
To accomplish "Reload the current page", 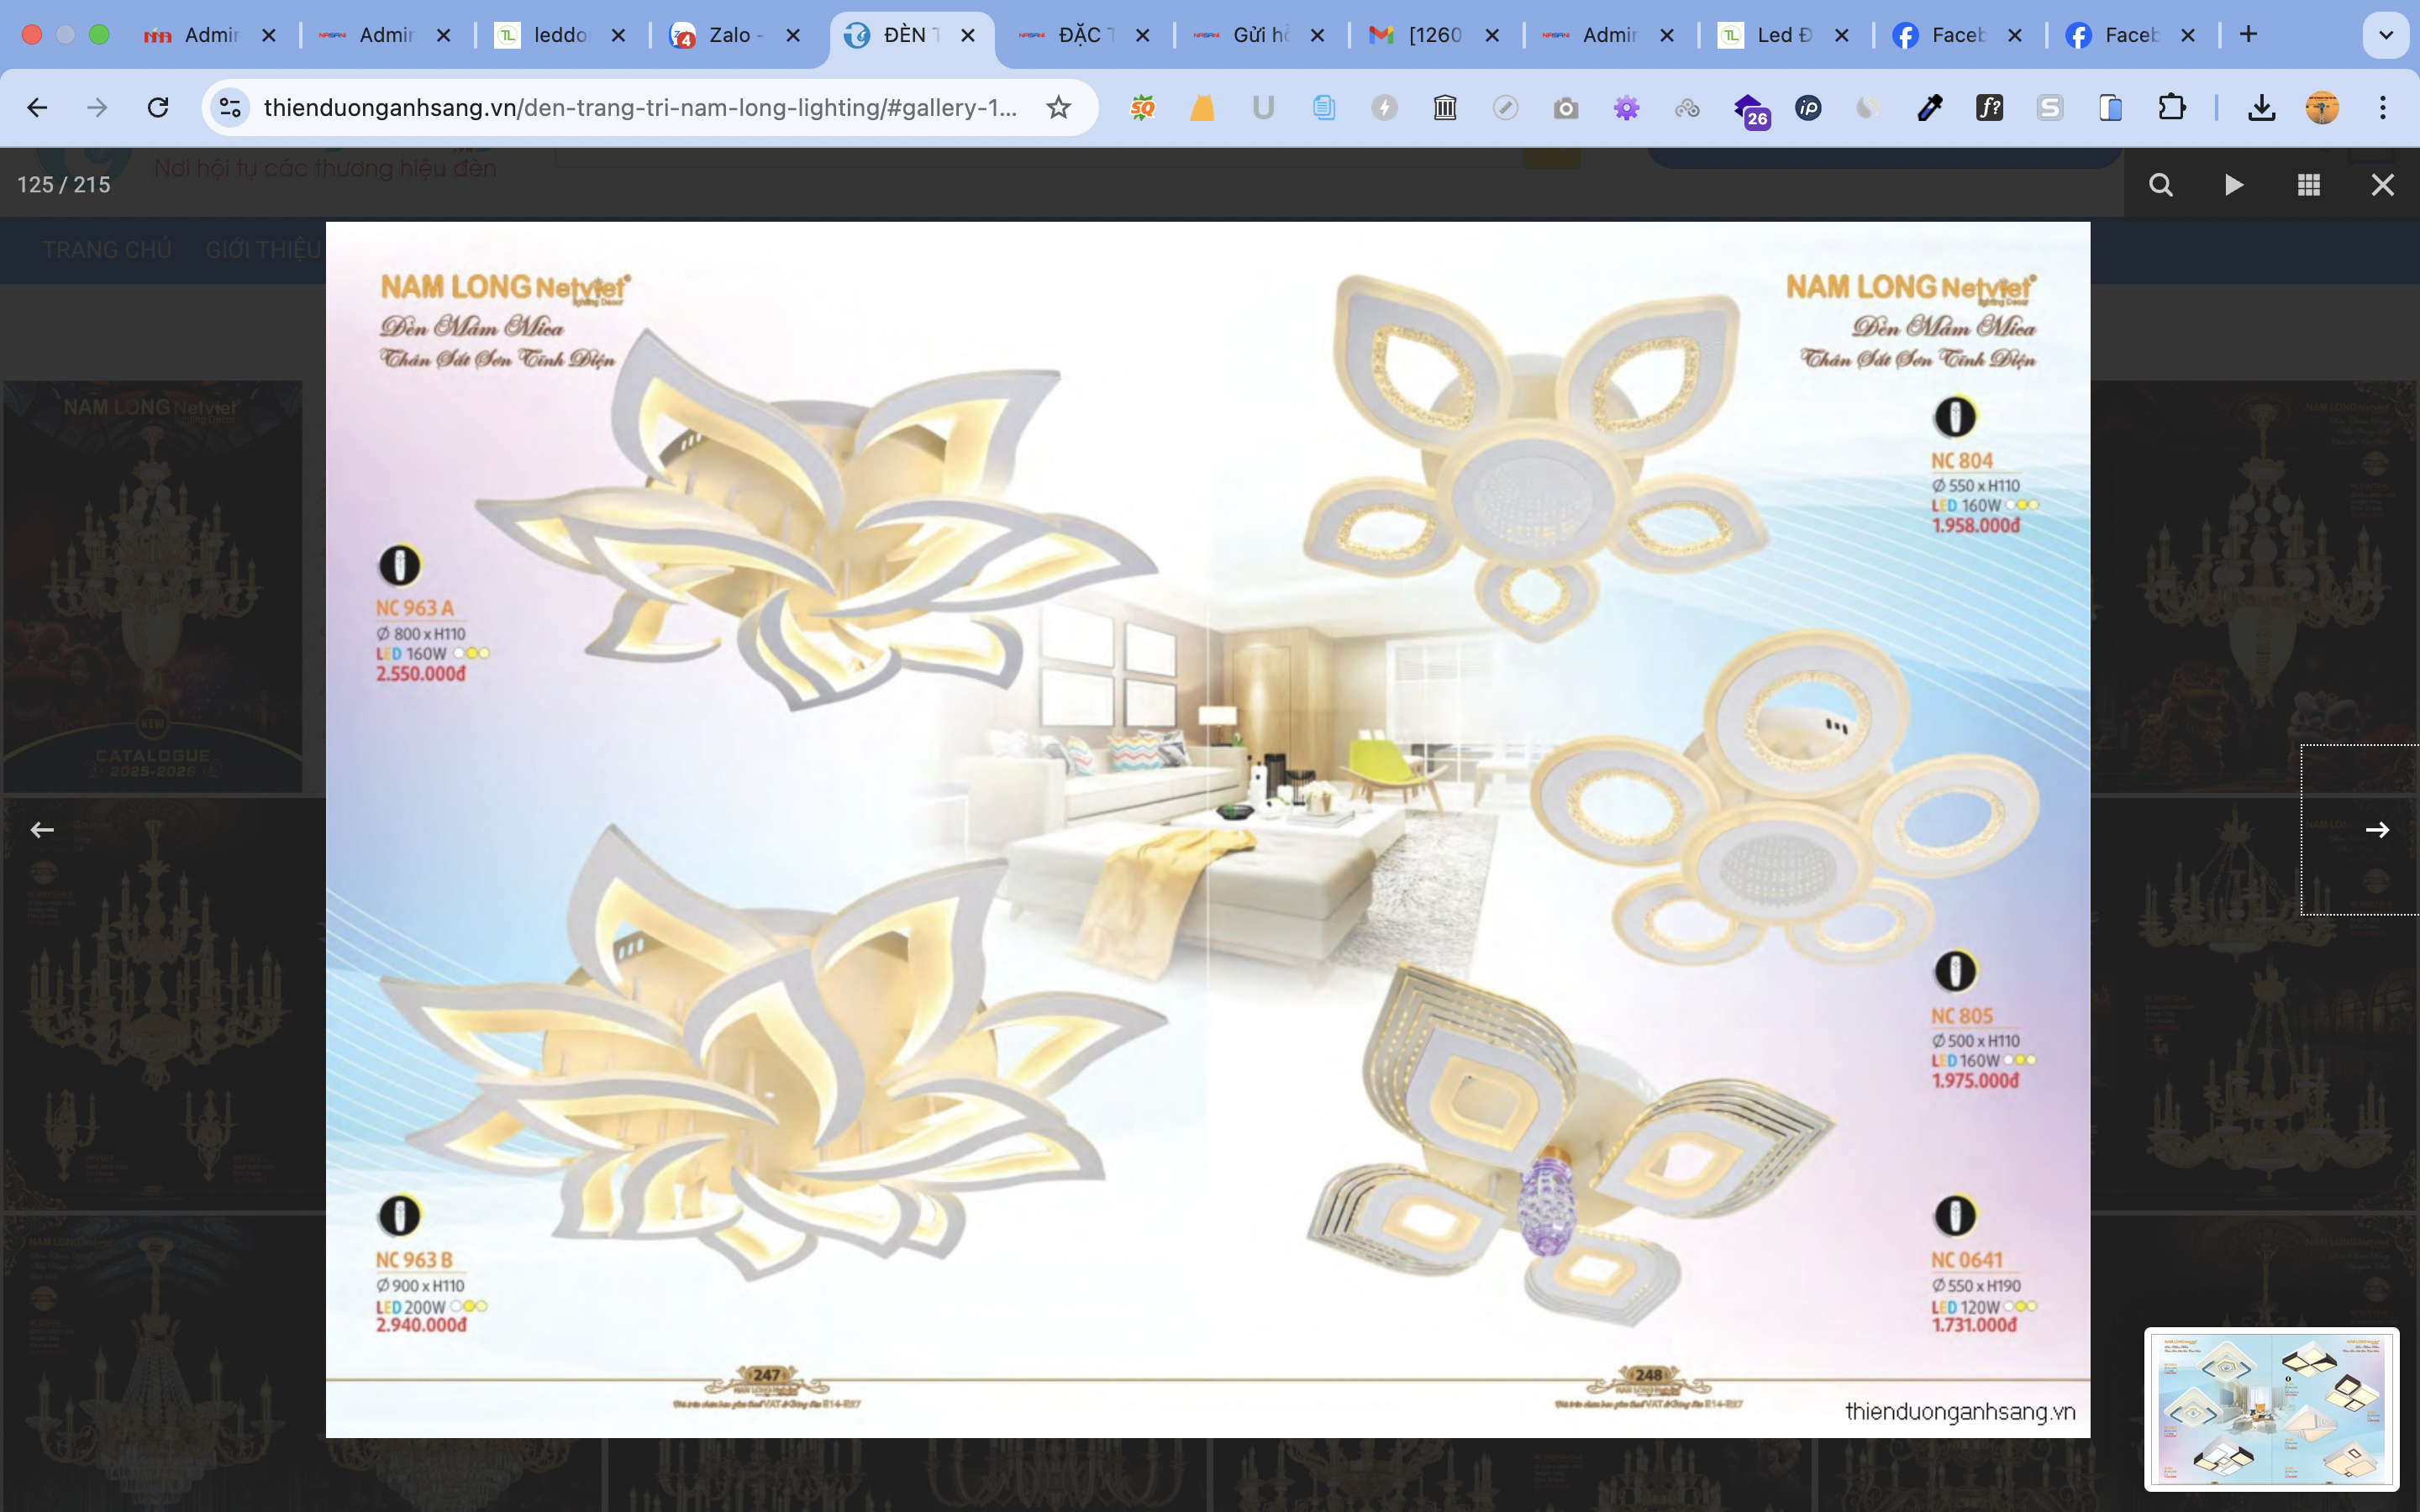I will (x=158, y=107).
